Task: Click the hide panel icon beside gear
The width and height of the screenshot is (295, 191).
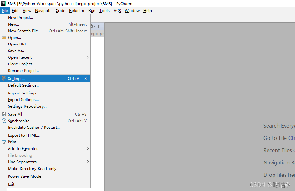Action: pos(100,26)
